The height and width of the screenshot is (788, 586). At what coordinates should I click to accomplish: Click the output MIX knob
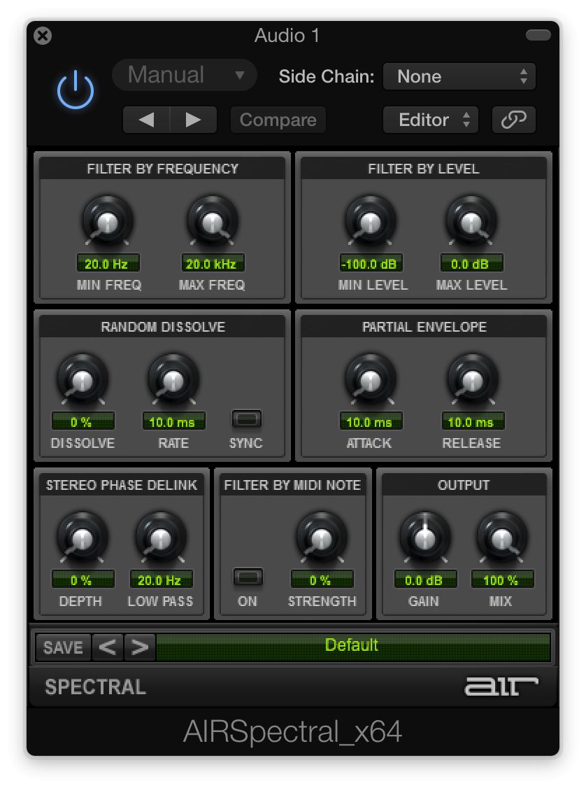pos(501,537)
